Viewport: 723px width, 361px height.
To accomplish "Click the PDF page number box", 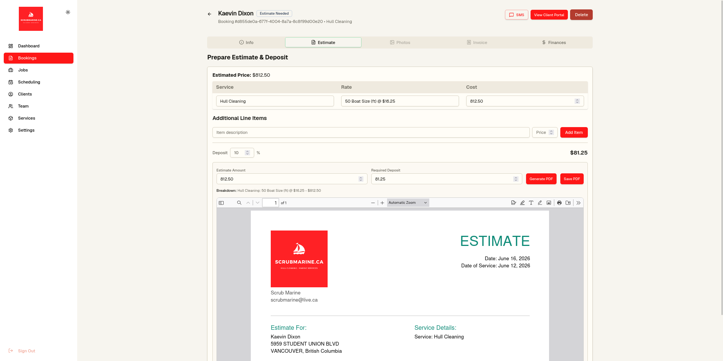I will 270,203.
